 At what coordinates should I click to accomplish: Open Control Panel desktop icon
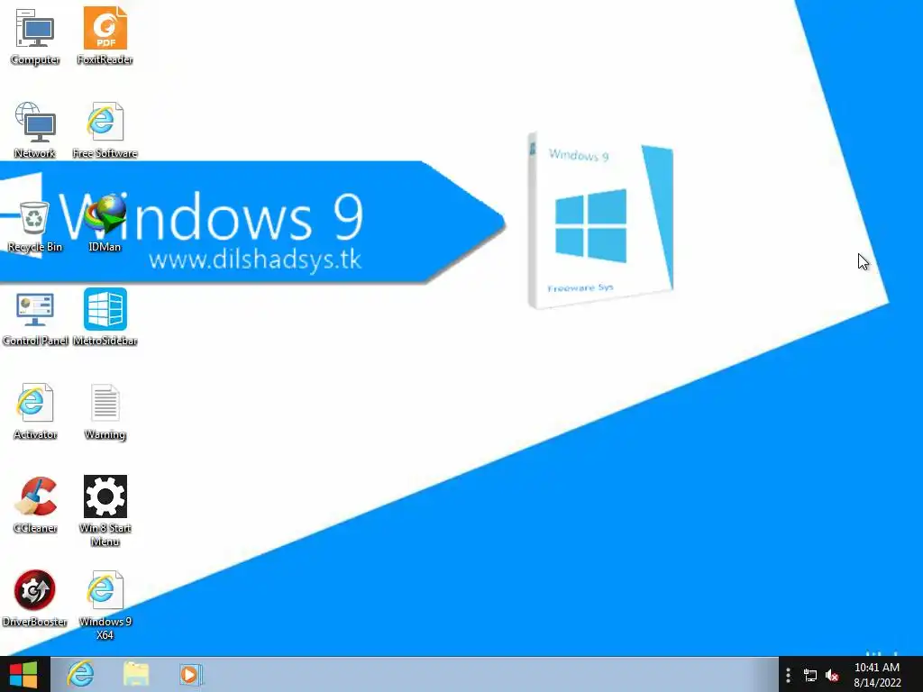click(35, 318)
